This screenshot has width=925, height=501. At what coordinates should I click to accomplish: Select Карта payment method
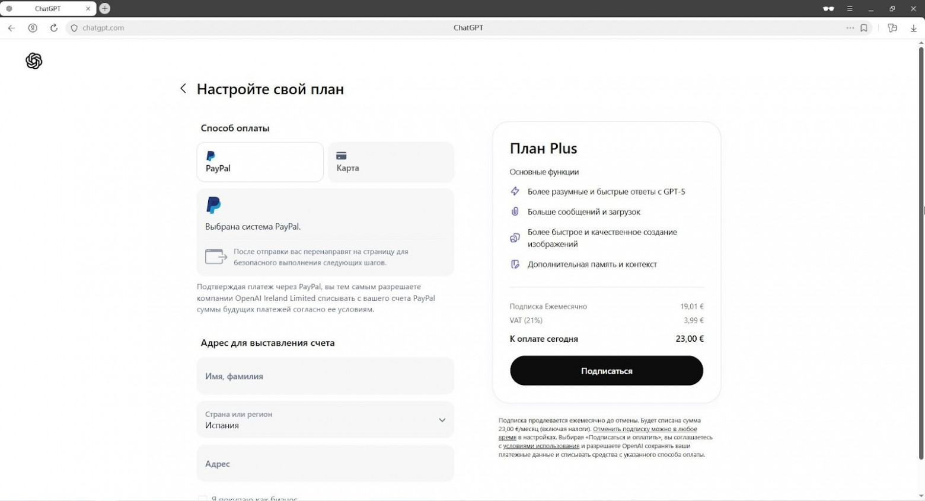(391, 162)
